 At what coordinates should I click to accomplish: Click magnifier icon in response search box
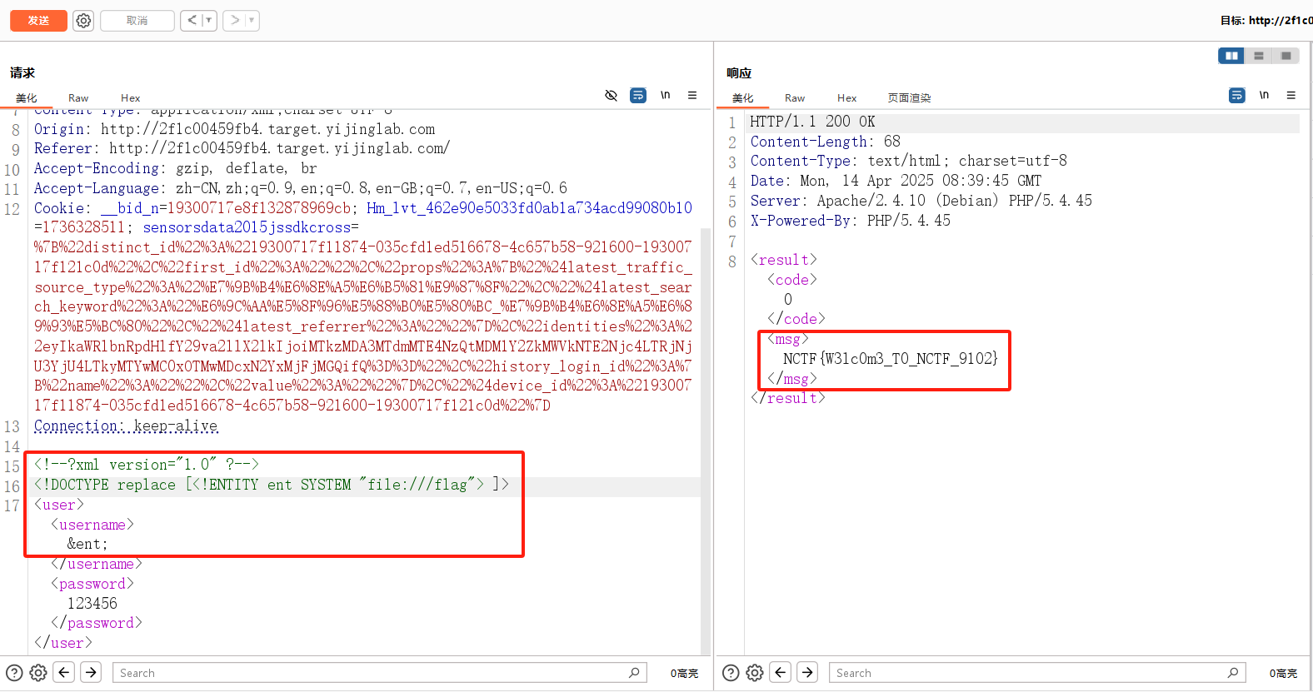(x=1234, y=672)
